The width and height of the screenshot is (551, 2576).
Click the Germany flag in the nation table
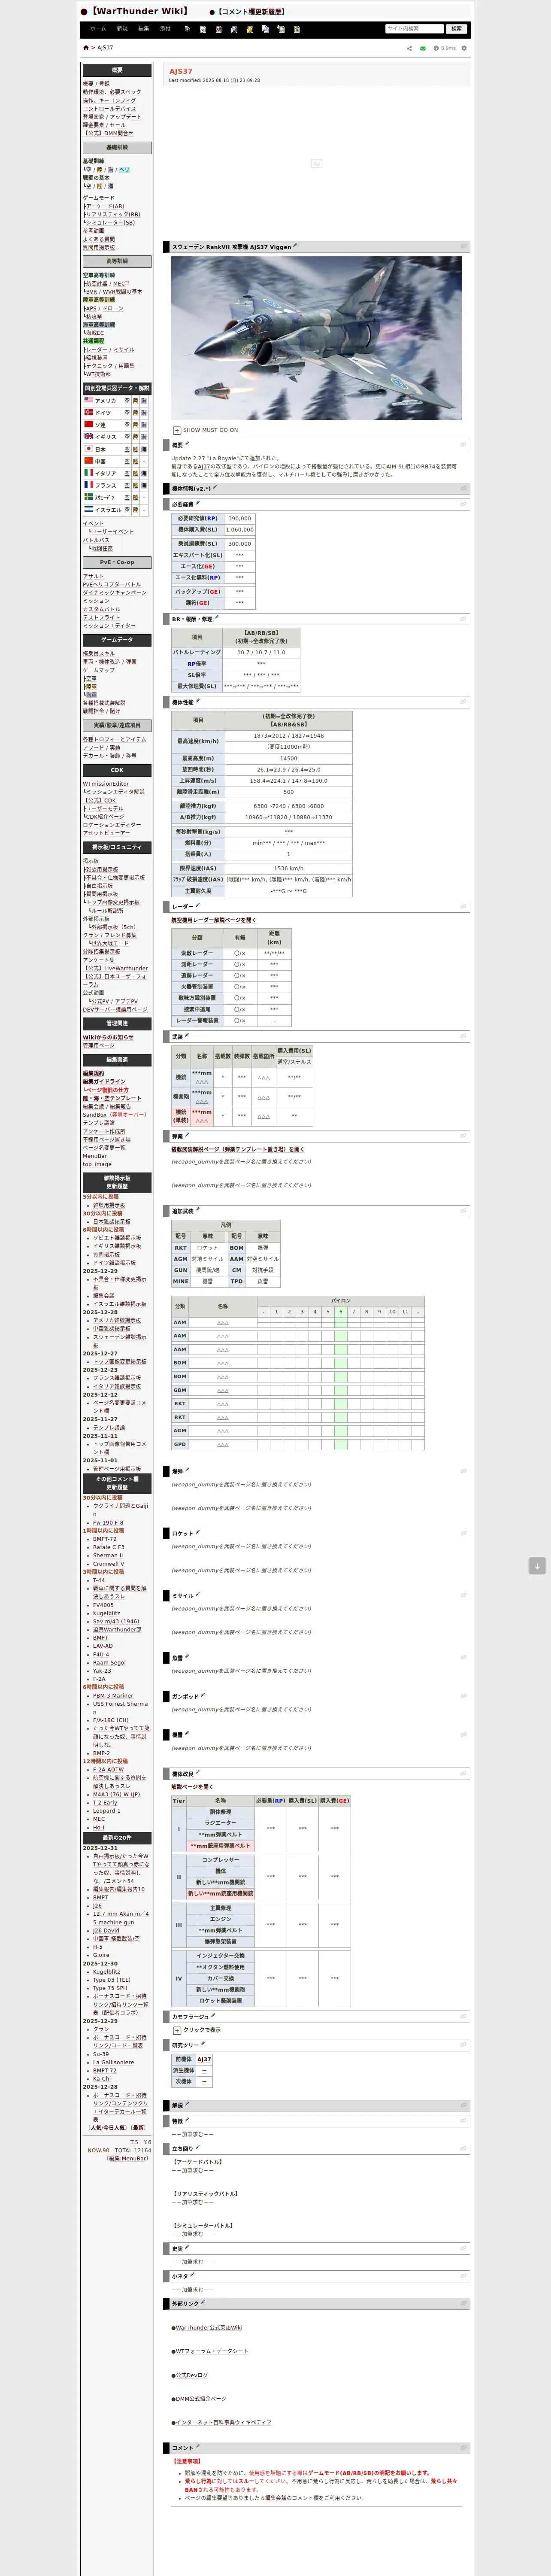click(x=89, y=412)
